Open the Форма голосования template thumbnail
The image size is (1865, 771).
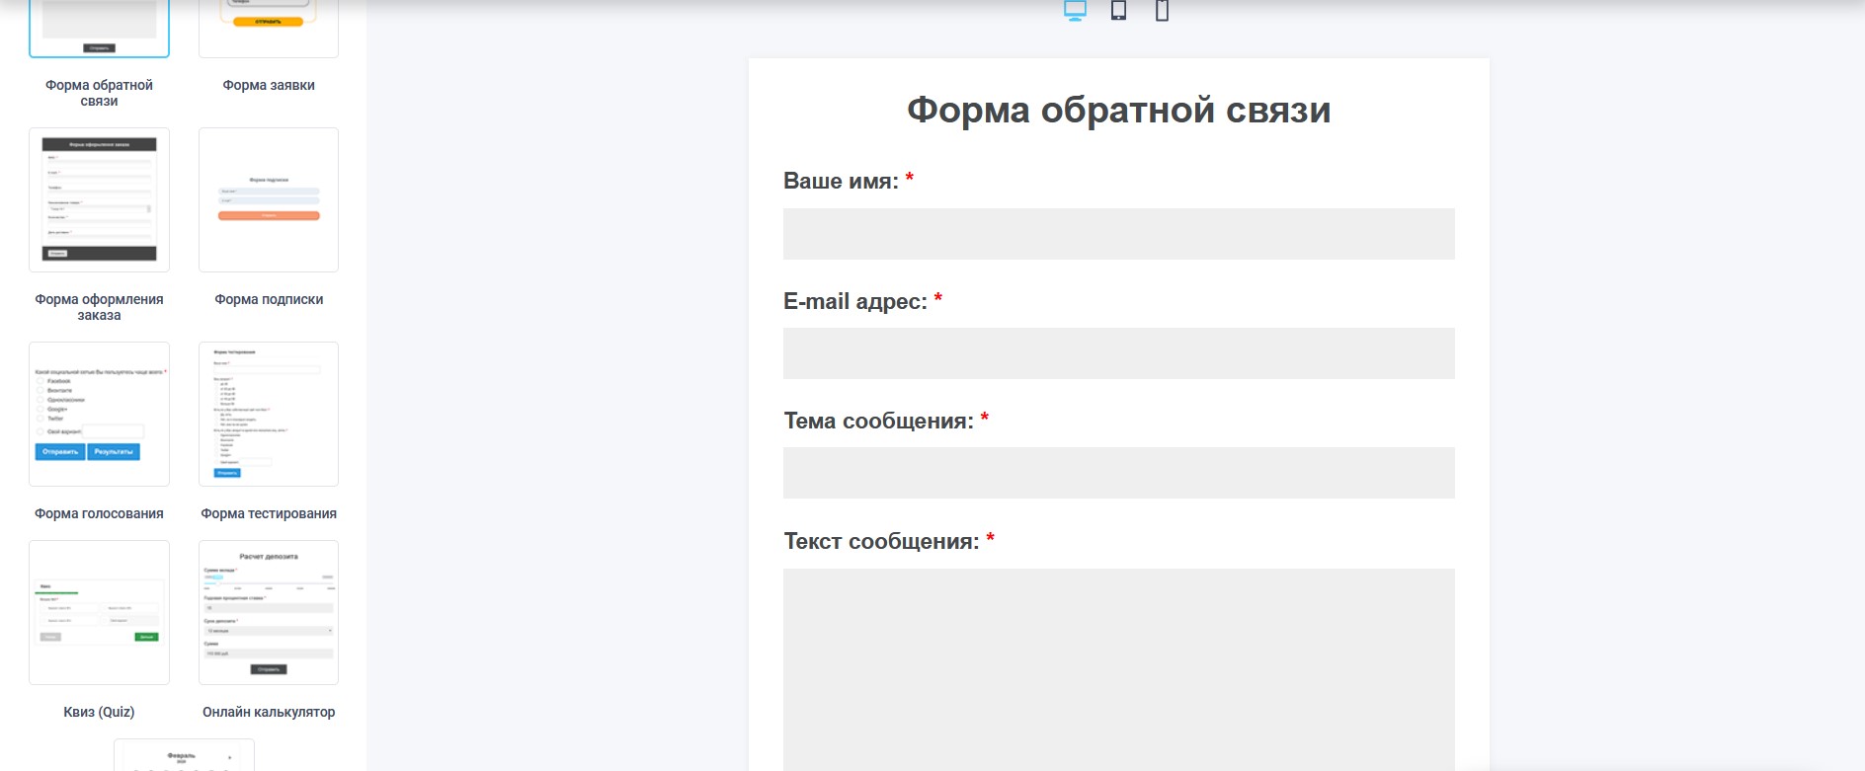[x=99, y=414]
